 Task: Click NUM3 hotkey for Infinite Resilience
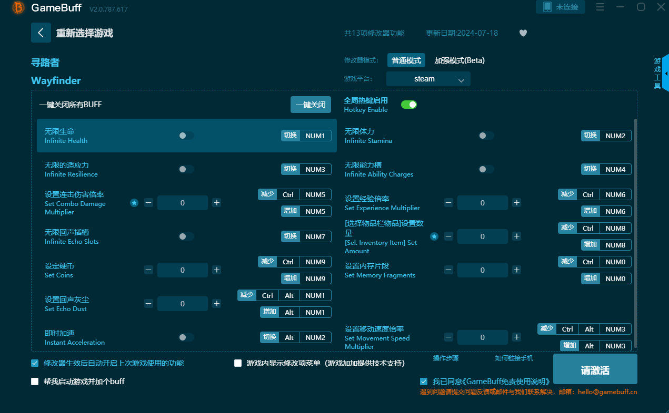(x=315, y=169)
